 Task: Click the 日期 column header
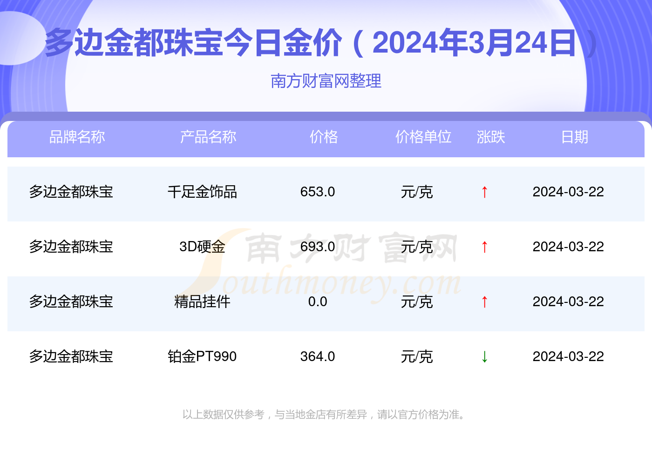click(574, 137)
